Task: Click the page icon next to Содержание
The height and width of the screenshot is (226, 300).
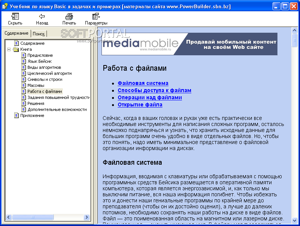Action: click(17, 43)
